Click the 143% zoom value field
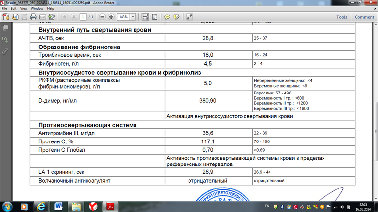The image size is (378, 212). [123, 17]
